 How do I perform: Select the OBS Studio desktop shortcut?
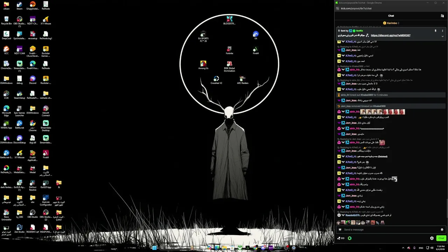pyautogui.click(x=33, y=214)
